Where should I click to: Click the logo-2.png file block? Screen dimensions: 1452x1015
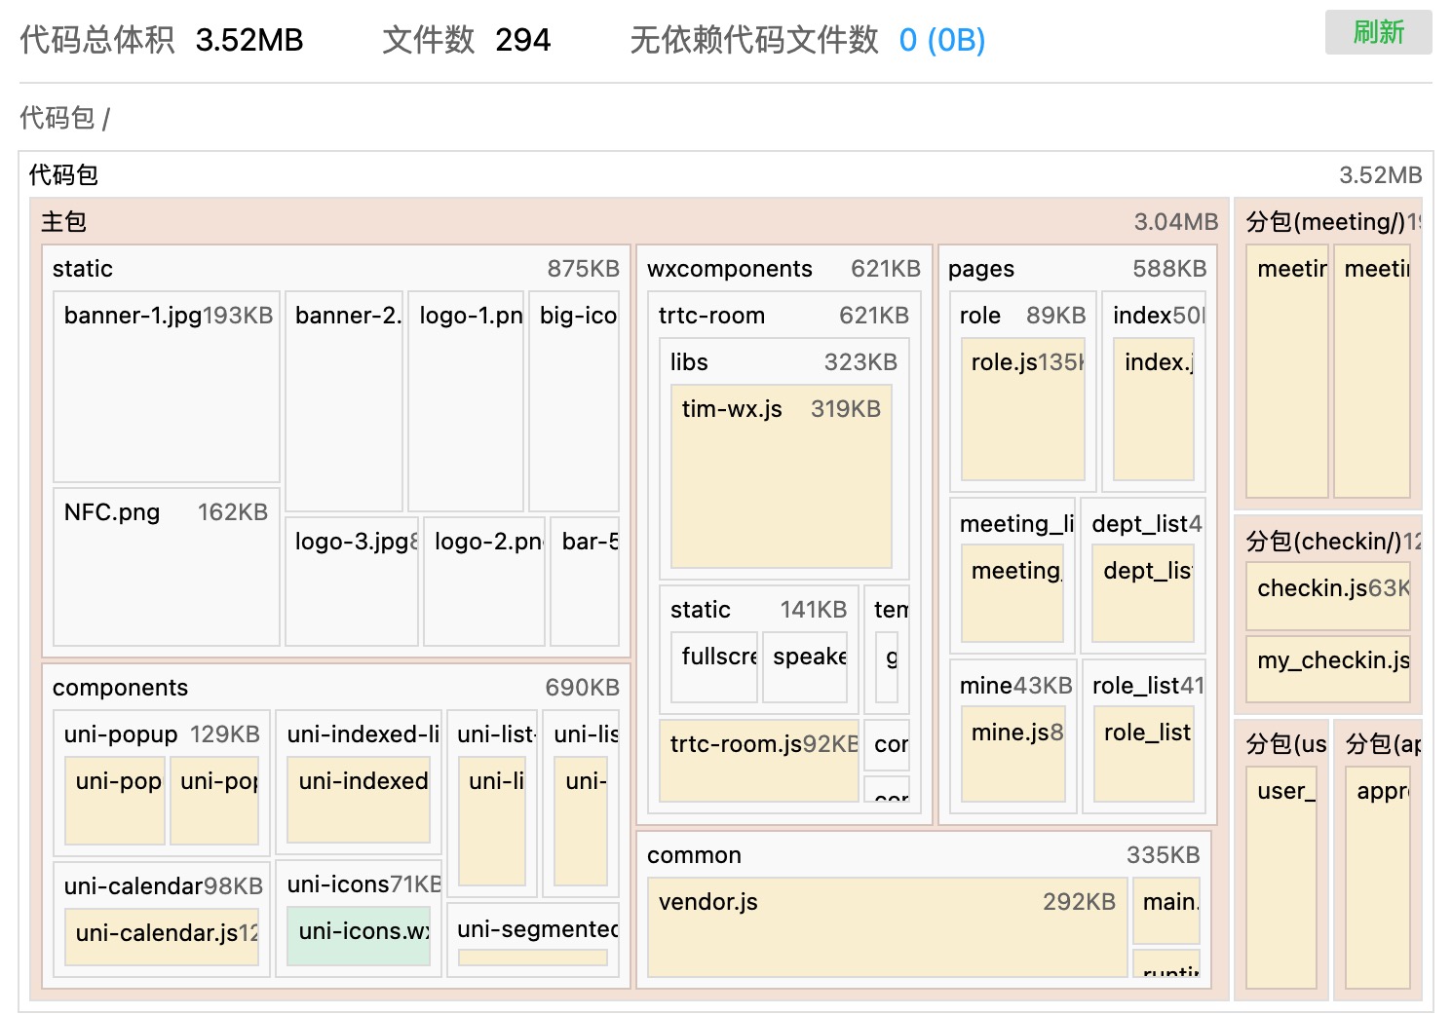coord(484,582)
